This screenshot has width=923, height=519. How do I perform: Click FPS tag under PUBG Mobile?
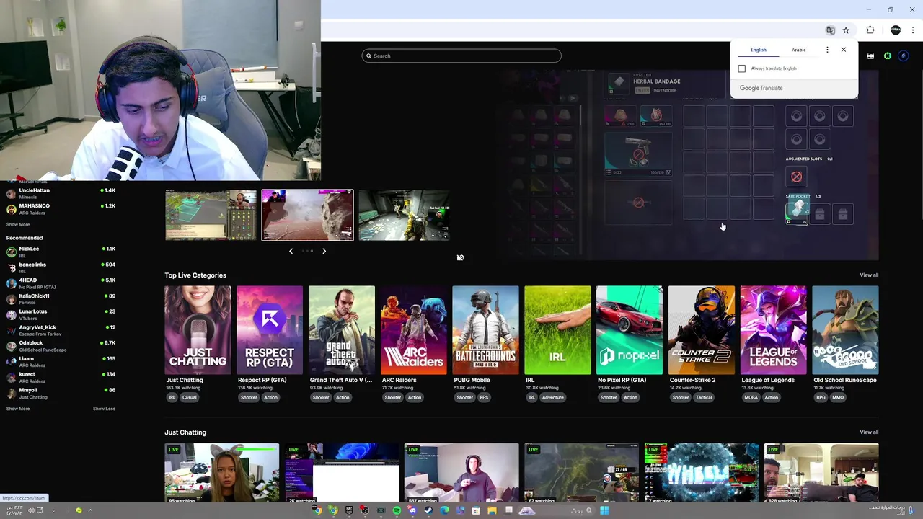pyautogui.click(x=484, y=397)
